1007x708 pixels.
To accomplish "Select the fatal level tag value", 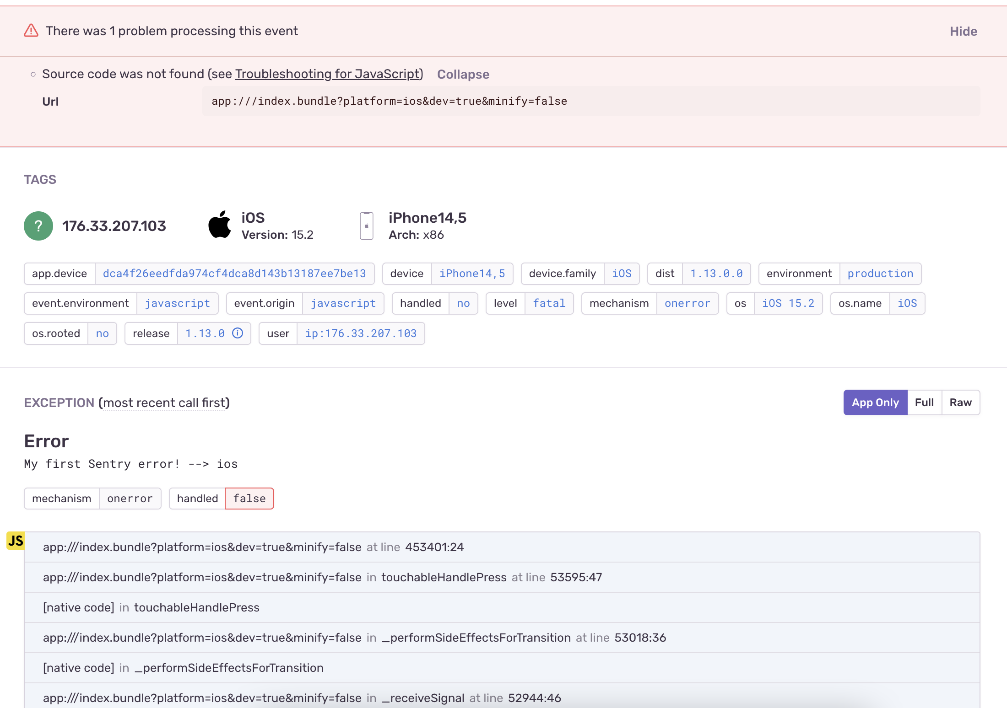I will (549, 303).
